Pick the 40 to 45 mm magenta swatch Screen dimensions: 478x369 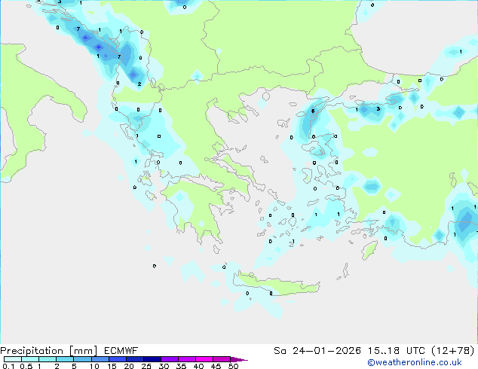(204, 359)
